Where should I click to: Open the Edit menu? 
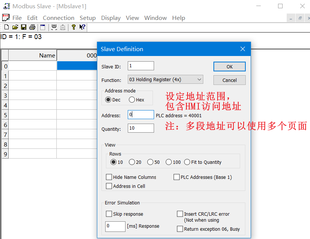[x=32, y=18]
